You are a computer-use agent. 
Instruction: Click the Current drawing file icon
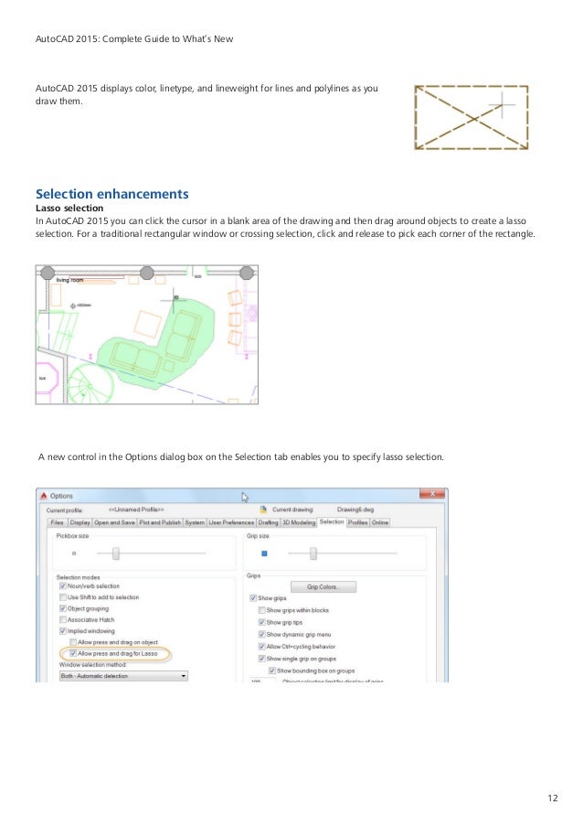263,510
